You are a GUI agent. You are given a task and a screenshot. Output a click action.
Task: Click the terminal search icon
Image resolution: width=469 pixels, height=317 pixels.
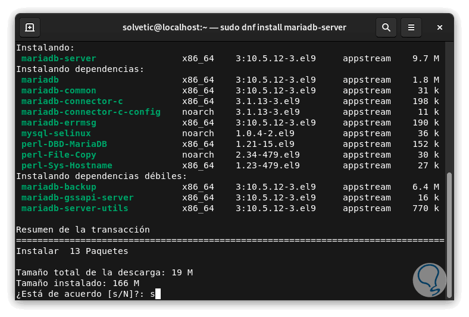386,27
